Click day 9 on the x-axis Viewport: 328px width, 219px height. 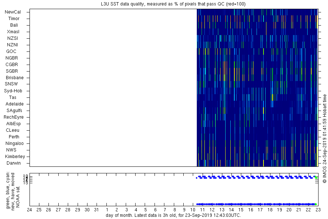tap(184, 210)
